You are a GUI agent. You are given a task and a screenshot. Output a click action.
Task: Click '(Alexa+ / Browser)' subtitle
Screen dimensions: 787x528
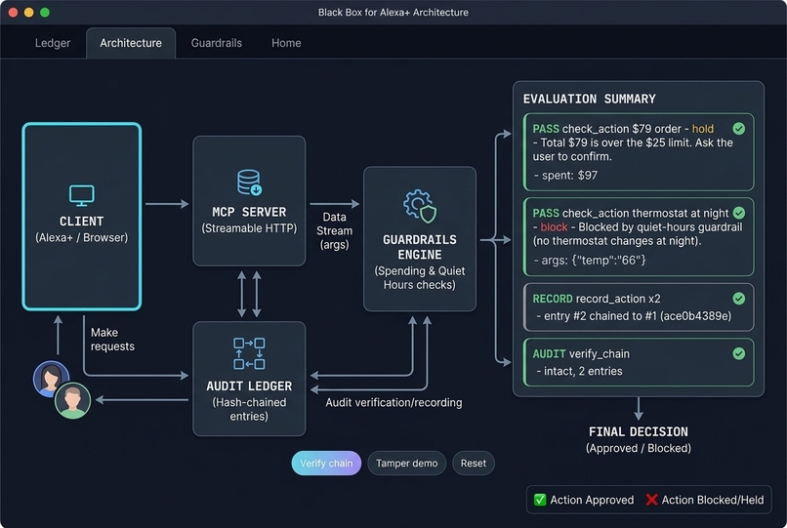(82, 237)
